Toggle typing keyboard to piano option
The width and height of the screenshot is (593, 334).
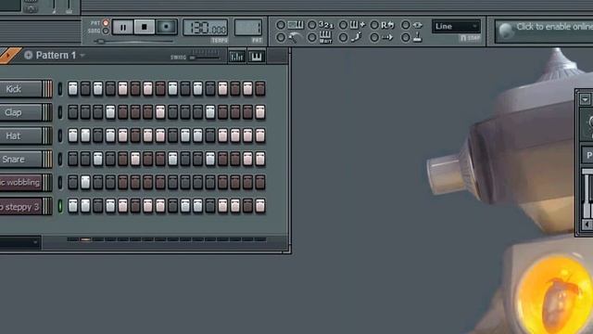(290, 25)
